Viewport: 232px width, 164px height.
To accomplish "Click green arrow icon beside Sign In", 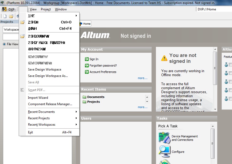I will (x=87, y=59).
